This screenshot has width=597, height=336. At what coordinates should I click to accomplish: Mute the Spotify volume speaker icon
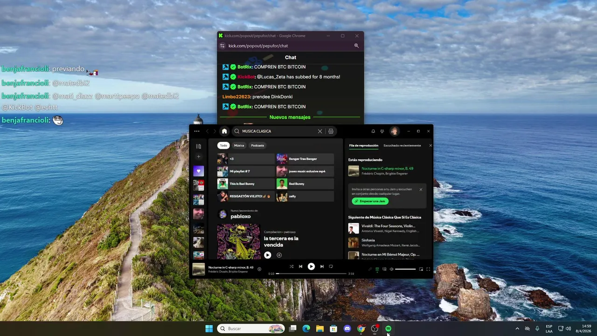391,269
